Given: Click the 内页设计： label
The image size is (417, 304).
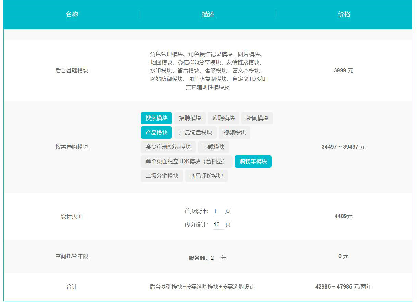Looking at the screenshot, I should tap(196, 225).
